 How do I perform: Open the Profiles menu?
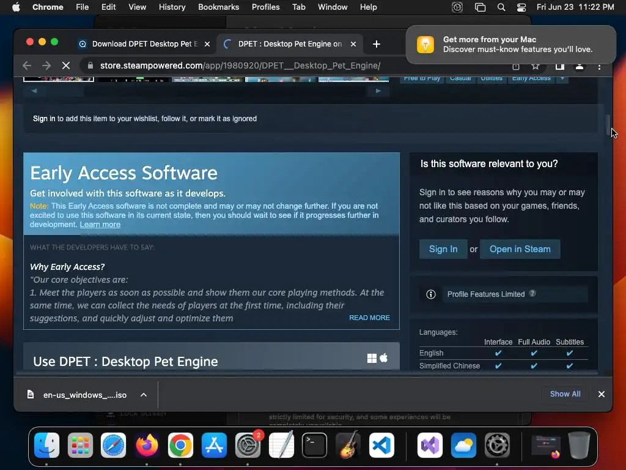(265, 7)
